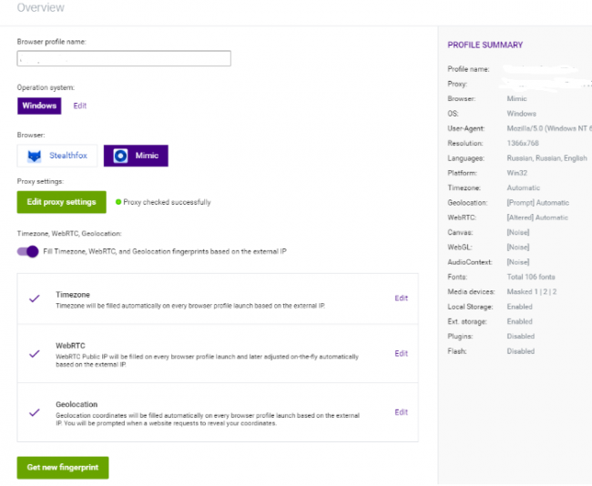Viewport: 592px width, 486px height.
Task: Open Edit proxy settings
Action: pos(61,202)
